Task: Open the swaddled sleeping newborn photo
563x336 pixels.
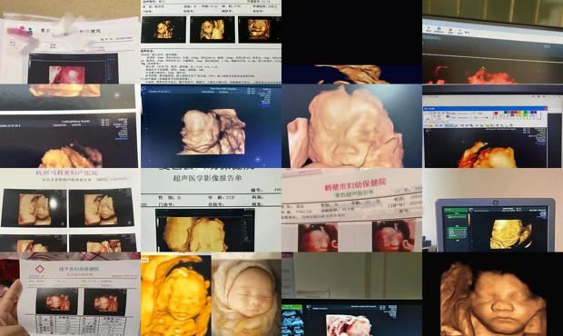Action: point(246,294)
